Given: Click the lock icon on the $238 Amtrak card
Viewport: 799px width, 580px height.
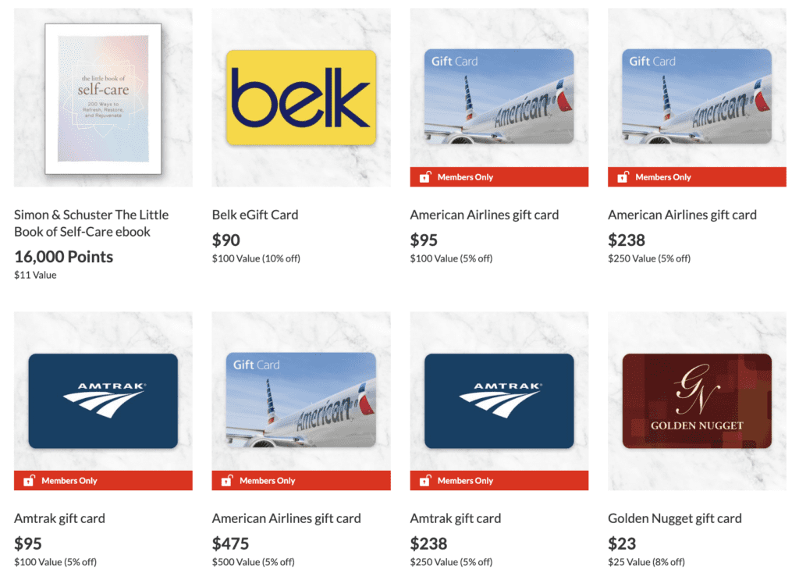Looking at the screenshot, I should coord(424,481).
